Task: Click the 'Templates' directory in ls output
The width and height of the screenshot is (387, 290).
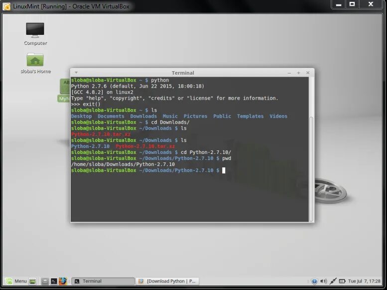Action: click(250, 116)
